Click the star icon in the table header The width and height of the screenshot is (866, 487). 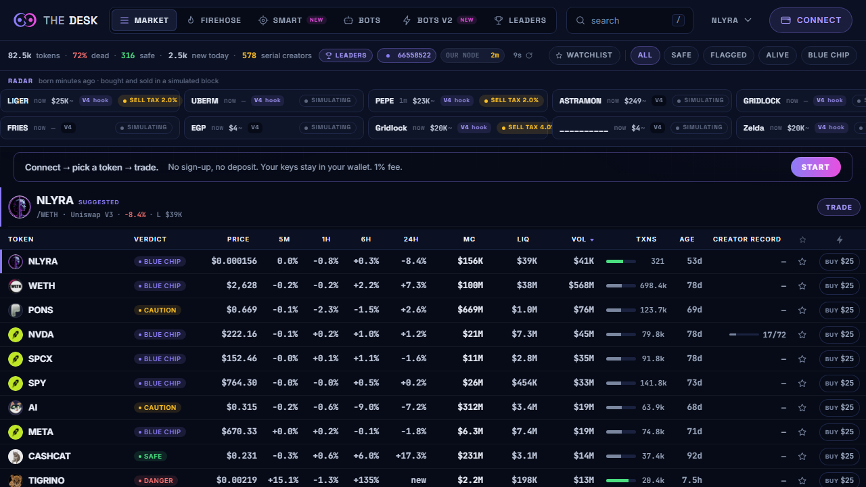(x=803, y=239)
